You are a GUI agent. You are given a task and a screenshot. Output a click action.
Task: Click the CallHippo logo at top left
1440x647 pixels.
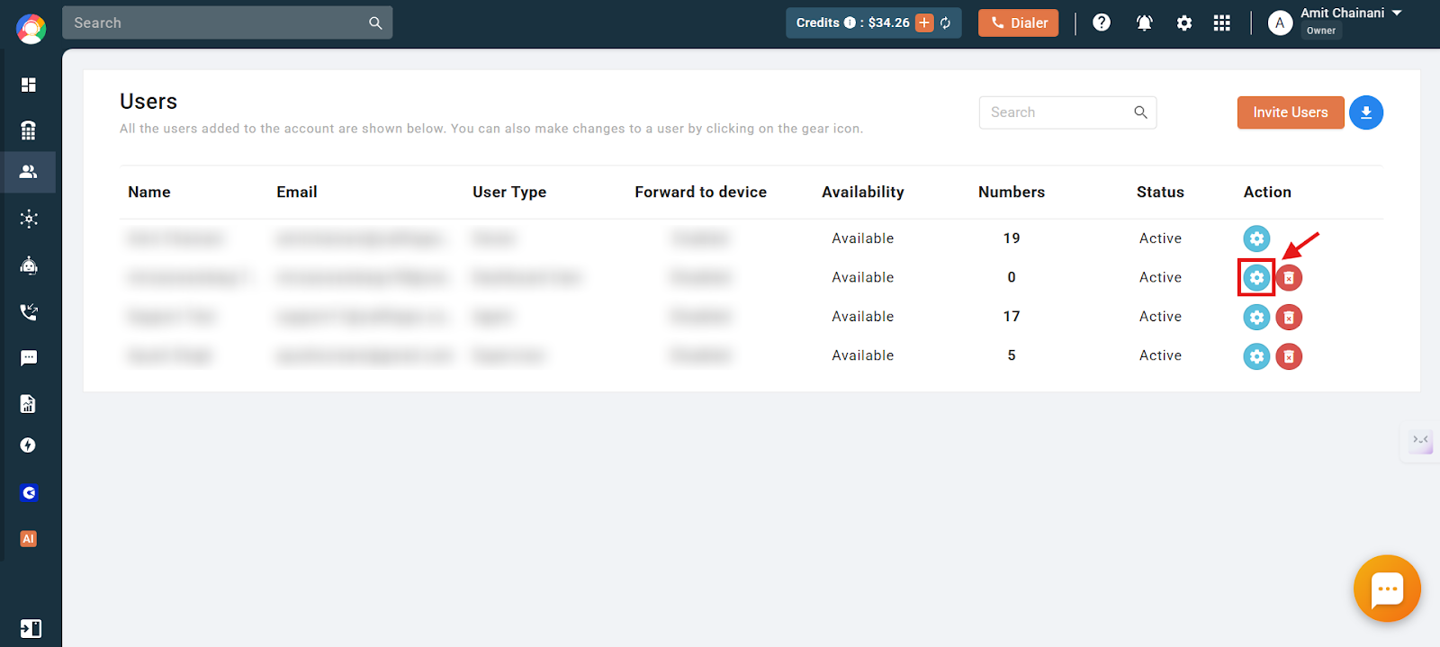pyautogui.click(x=31, y=29)
